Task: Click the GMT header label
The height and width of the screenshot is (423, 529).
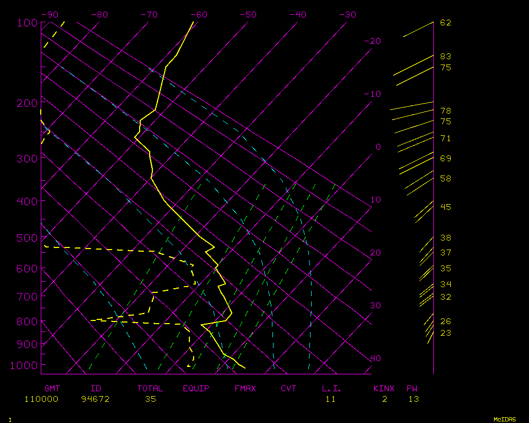Action: click(x=52, y=389)
